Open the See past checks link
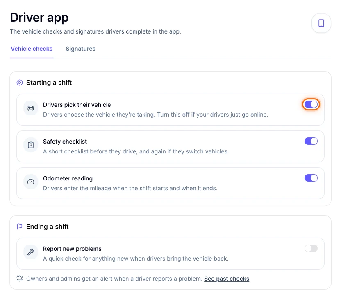Screen dimensions: 341x299 click(227, 279)
